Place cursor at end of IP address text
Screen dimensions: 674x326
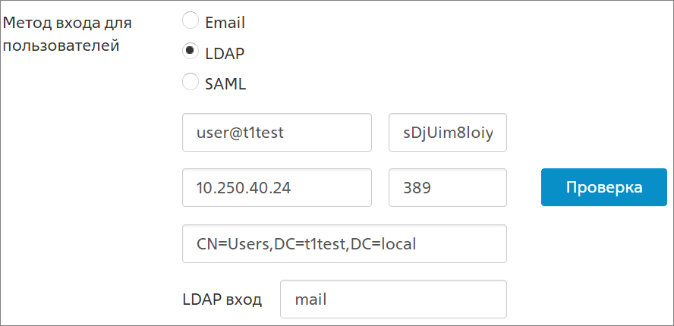(291, 188)
